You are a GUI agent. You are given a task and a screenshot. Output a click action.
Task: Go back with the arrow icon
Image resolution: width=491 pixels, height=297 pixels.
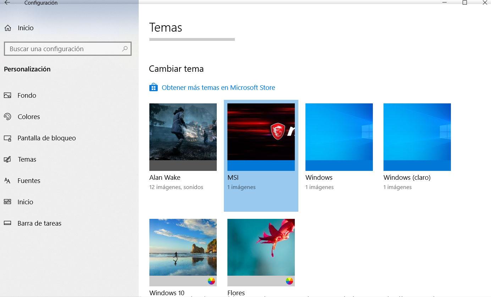pyautogui.click(x=7, y=3)
